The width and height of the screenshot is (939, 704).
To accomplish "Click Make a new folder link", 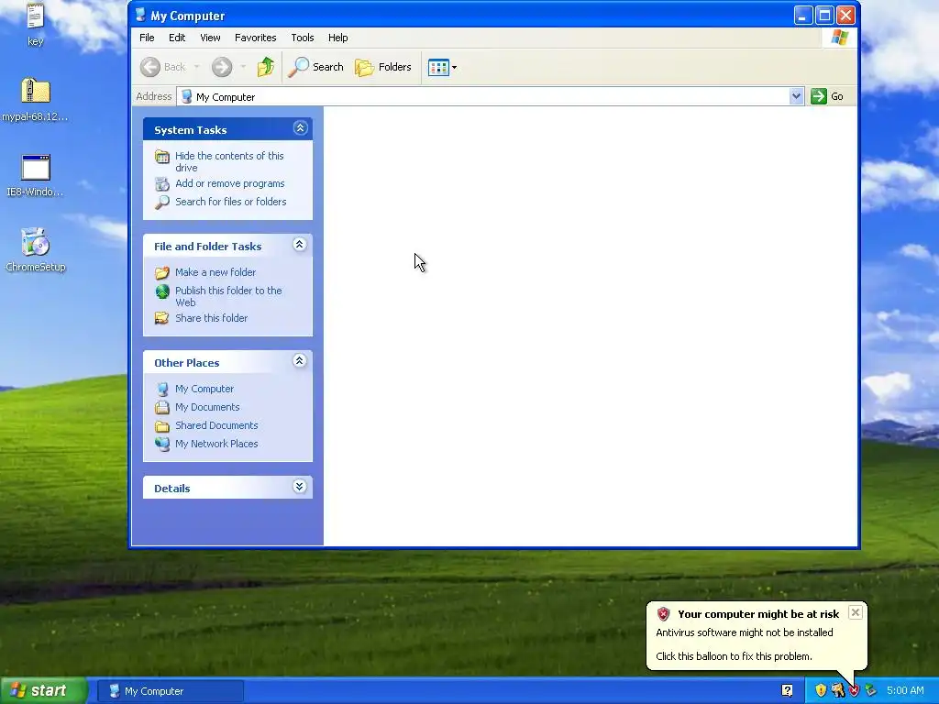I will [x=215, y=272].
